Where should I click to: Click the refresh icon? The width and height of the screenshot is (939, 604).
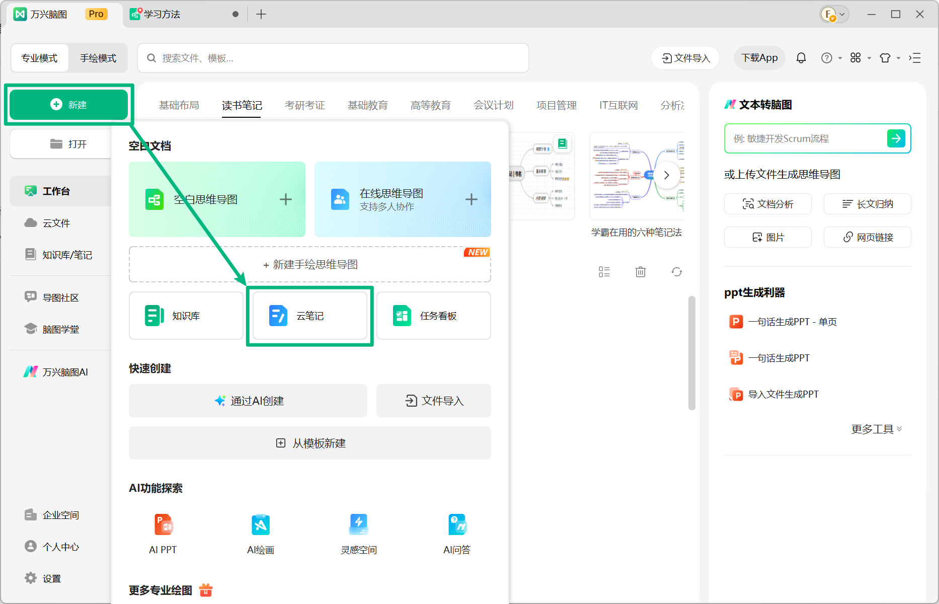coord(677,272)
